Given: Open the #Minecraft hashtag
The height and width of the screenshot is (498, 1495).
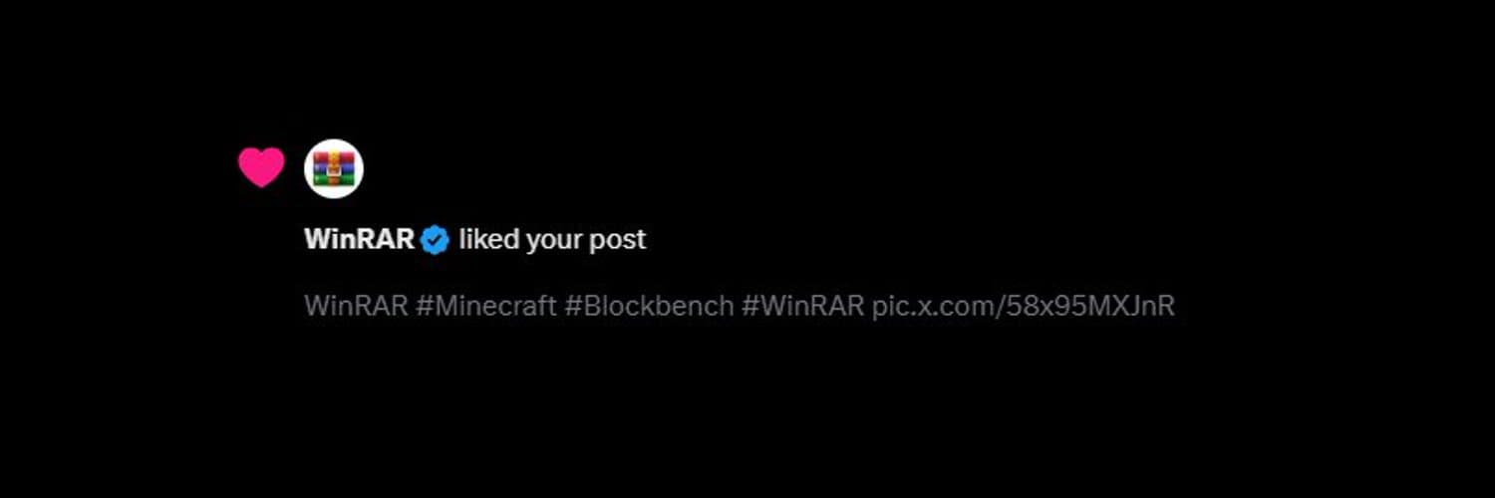Looking at the screenshot, I should click(486, 306).
